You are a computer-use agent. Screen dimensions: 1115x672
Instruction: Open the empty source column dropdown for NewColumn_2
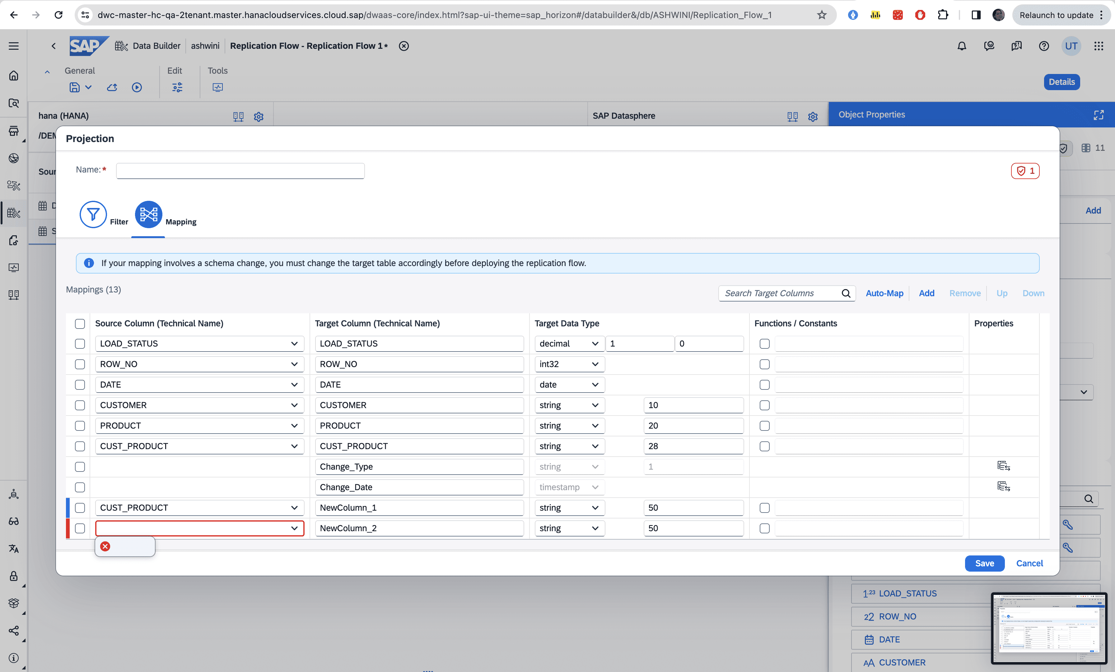click(294, 528)
